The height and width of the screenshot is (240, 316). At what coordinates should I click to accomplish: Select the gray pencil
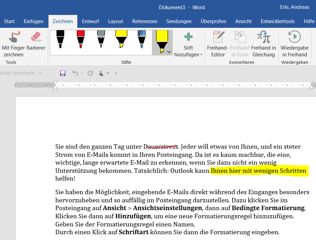(101, 39)
